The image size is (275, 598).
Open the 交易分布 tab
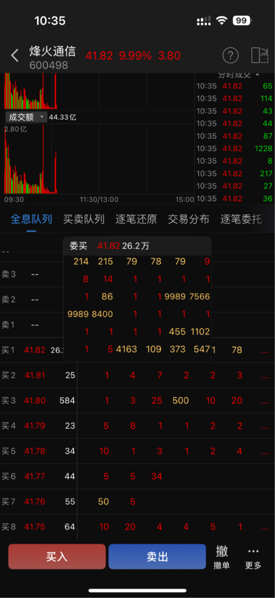point(189,219)
